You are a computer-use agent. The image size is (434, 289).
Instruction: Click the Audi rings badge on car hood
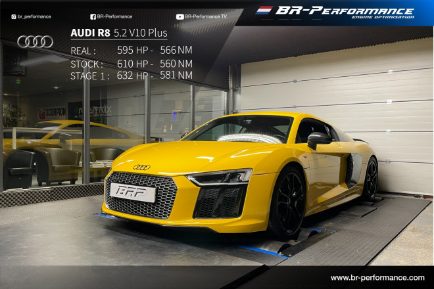tap(141, 167)
